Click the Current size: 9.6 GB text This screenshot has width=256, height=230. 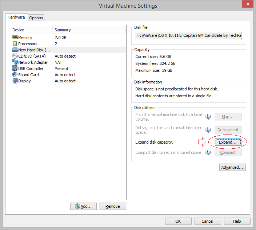[x=153, y=56]
